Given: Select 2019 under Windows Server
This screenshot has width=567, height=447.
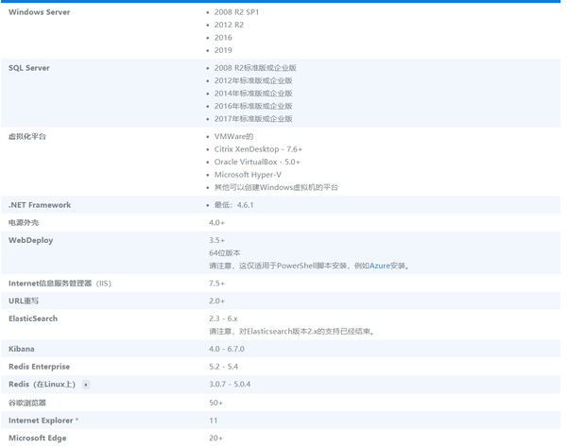Looking at the screenshot, I should (x=223, y=50).
